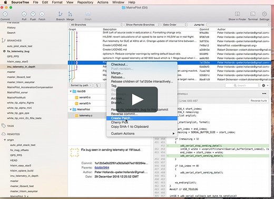274x199 pixels.
Task: Click the Stash toolbar icon
Action: pyautogui.click(x=88, y=14)
